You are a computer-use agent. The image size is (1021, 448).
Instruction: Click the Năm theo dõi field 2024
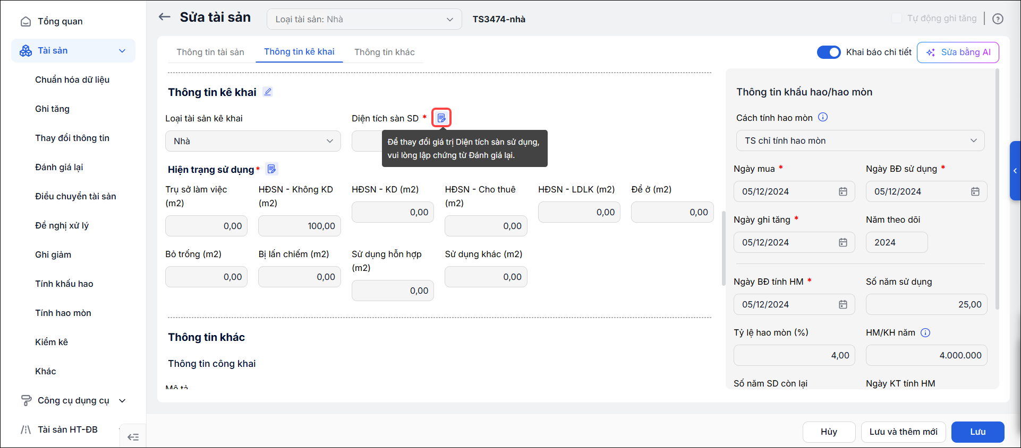pos(897,242)
